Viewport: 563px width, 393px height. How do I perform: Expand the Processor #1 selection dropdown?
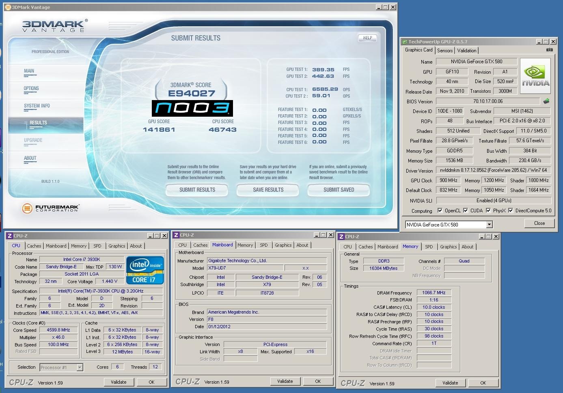click(x=80, y=367)
